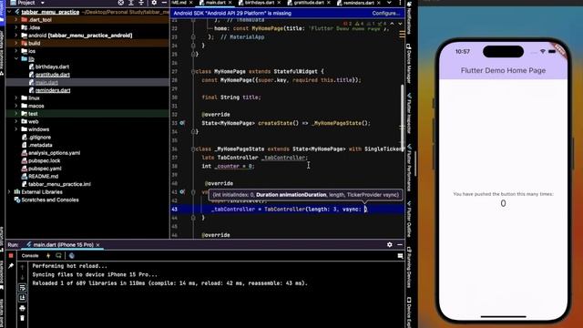Hide the Run tool window
The width and height of the screenshot is (583, 328).
pyautogui.click(x=400, y=244)
